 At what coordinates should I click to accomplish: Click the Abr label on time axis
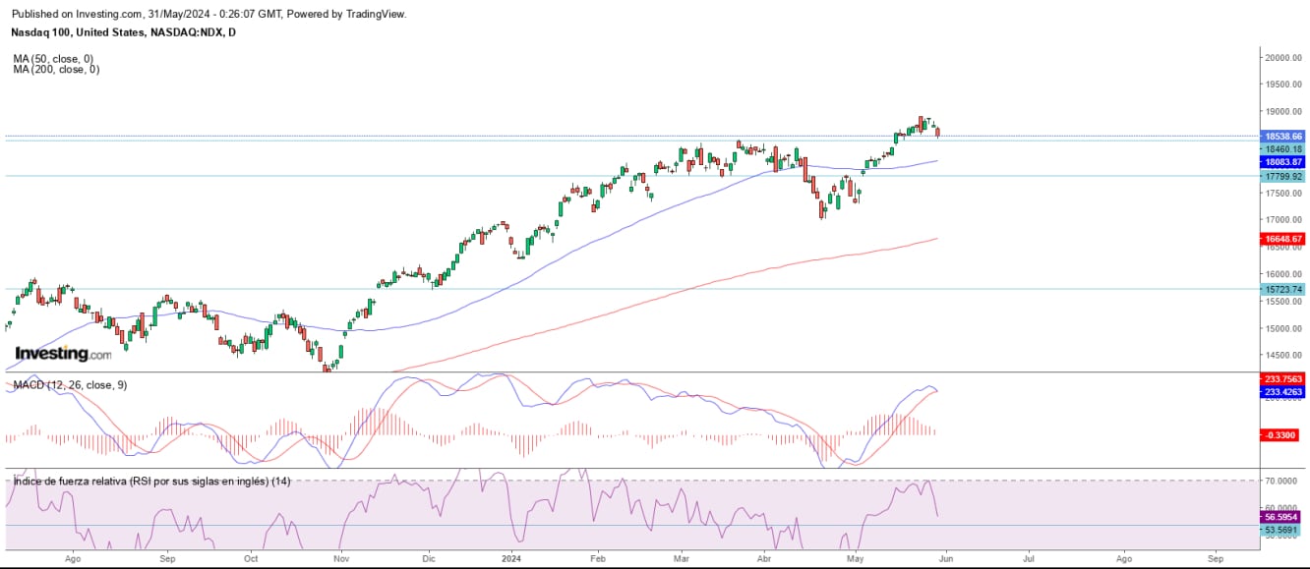(x=766, y=558)
